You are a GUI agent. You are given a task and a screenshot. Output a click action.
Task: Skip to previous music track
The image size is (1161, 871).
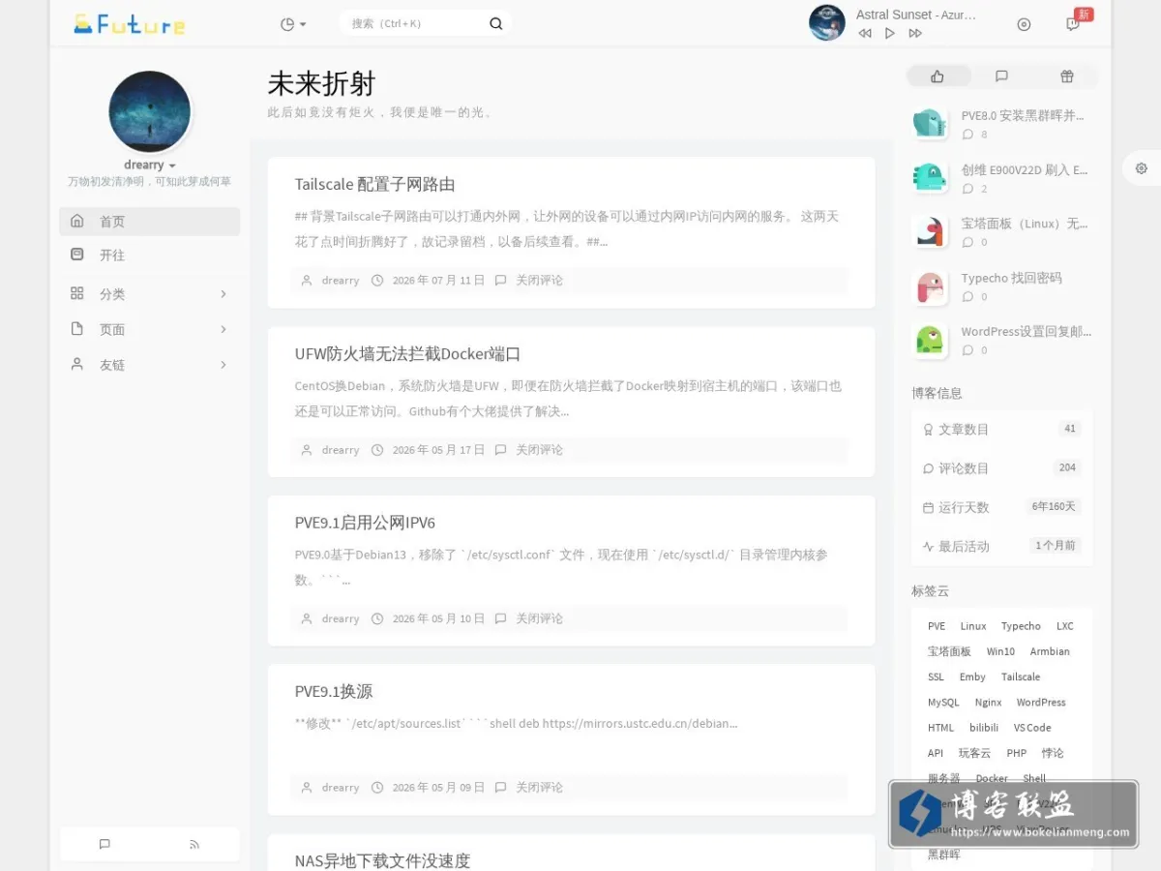coord(865,33)
